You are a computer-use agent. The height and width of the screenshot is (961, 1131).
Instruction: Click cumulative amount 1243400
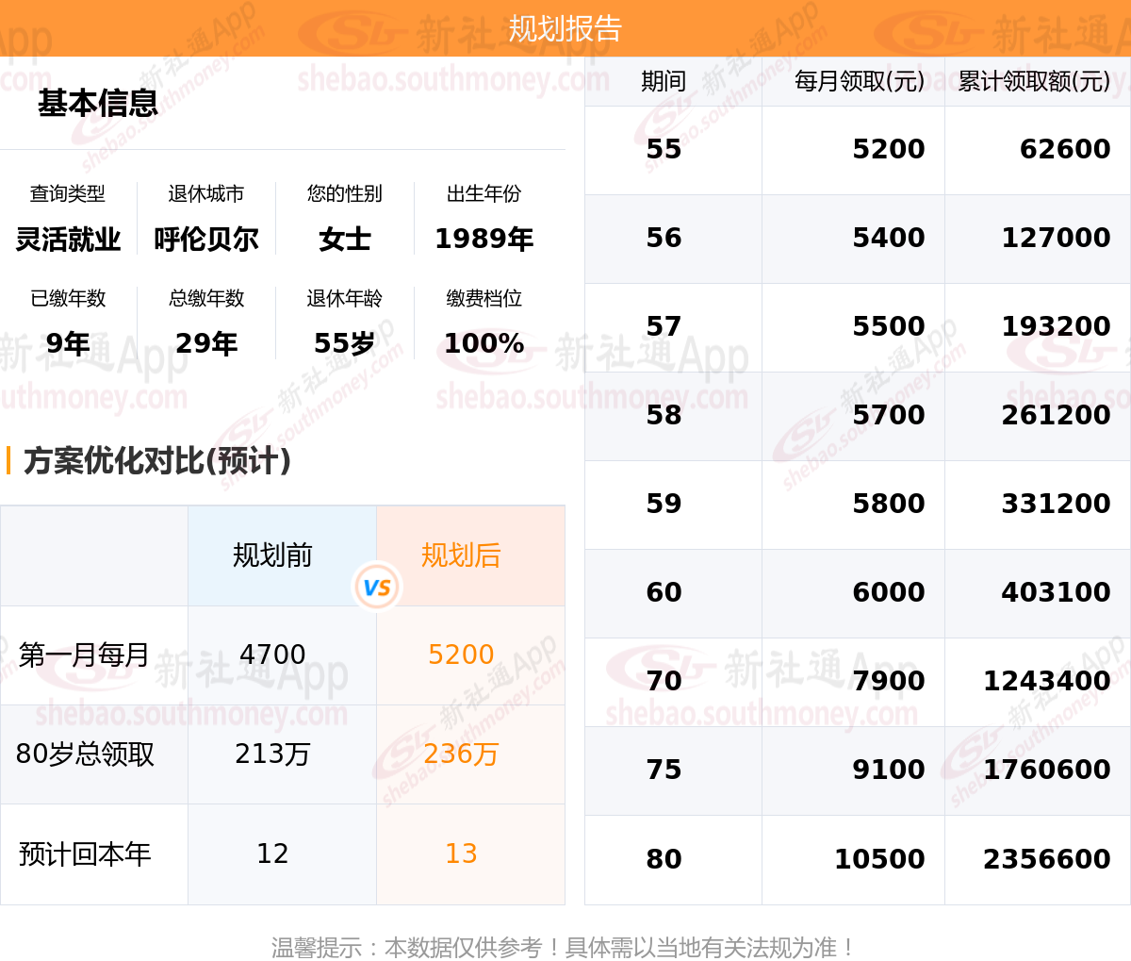[1047, 681]
